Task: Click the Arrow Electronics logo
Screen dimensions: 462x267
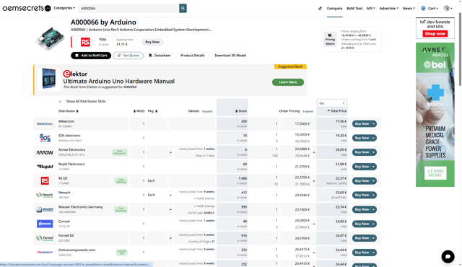Action: [x=45, y=152]
